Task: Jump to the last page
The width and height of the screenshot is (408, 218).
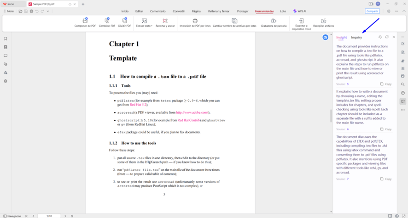Action: pos(72,216)
